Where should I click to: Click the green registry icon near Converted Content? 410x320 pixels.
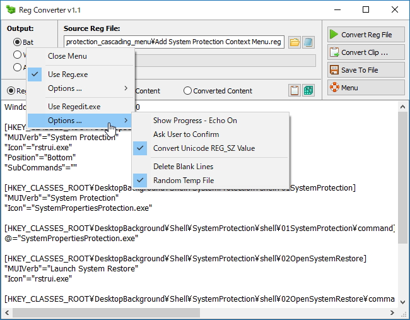click(x=308, y=90)
